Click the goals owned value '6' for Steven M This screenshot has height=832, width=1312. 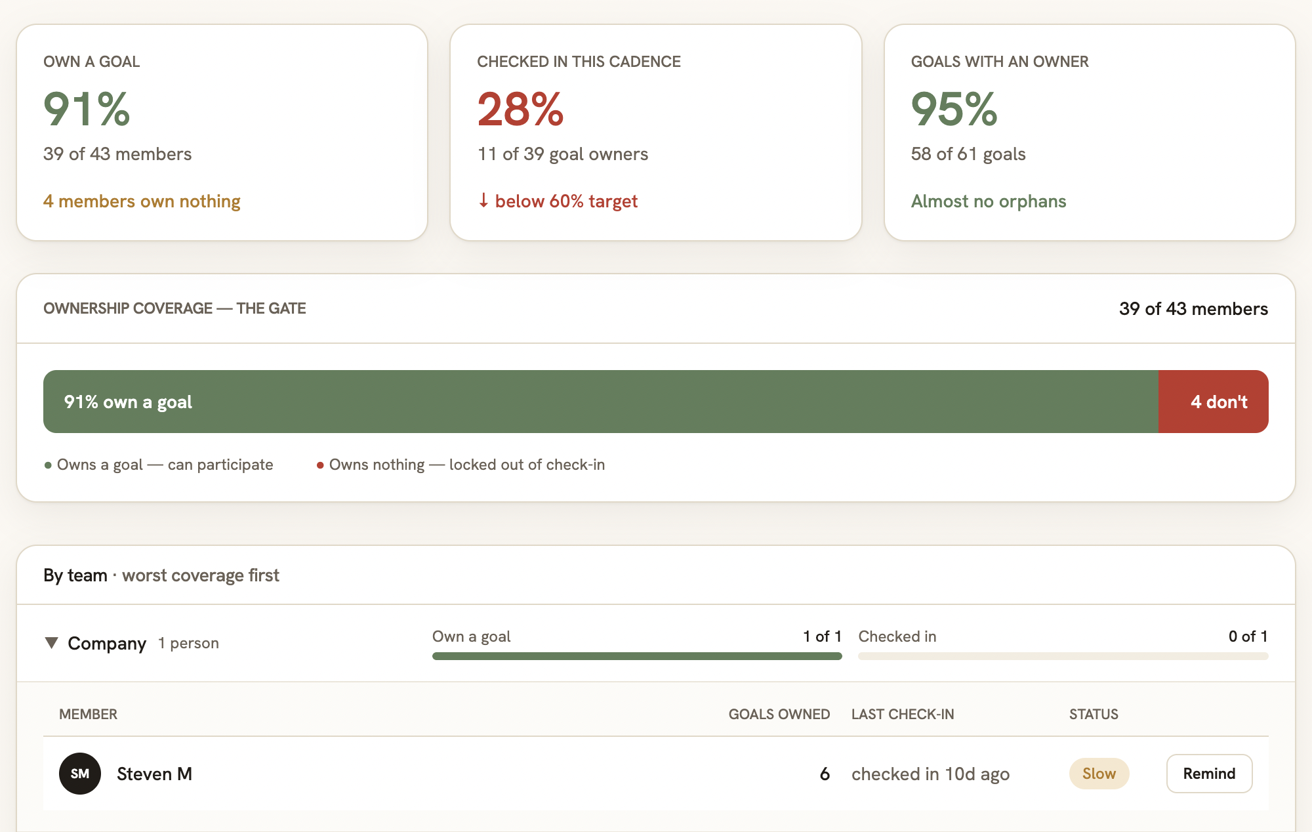tap(825, 774)
